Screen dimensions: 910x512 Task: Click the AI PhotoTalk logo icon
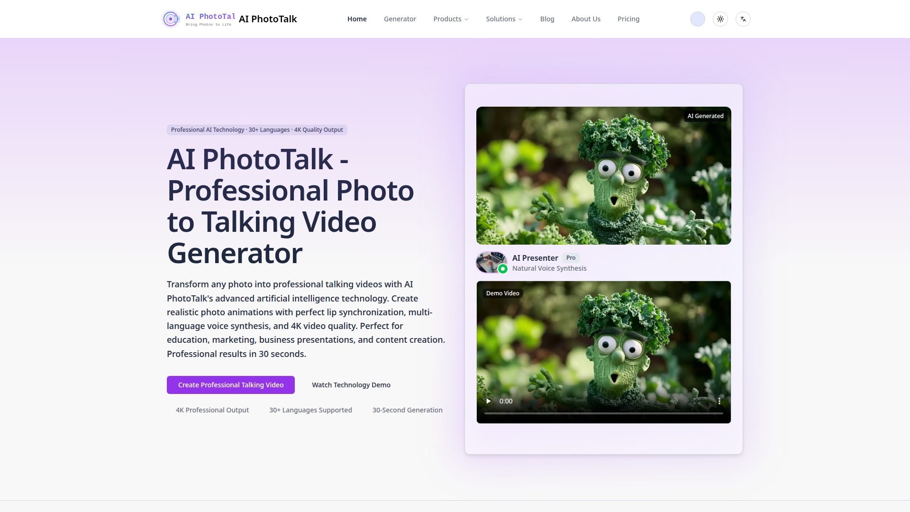coord(171,19)
